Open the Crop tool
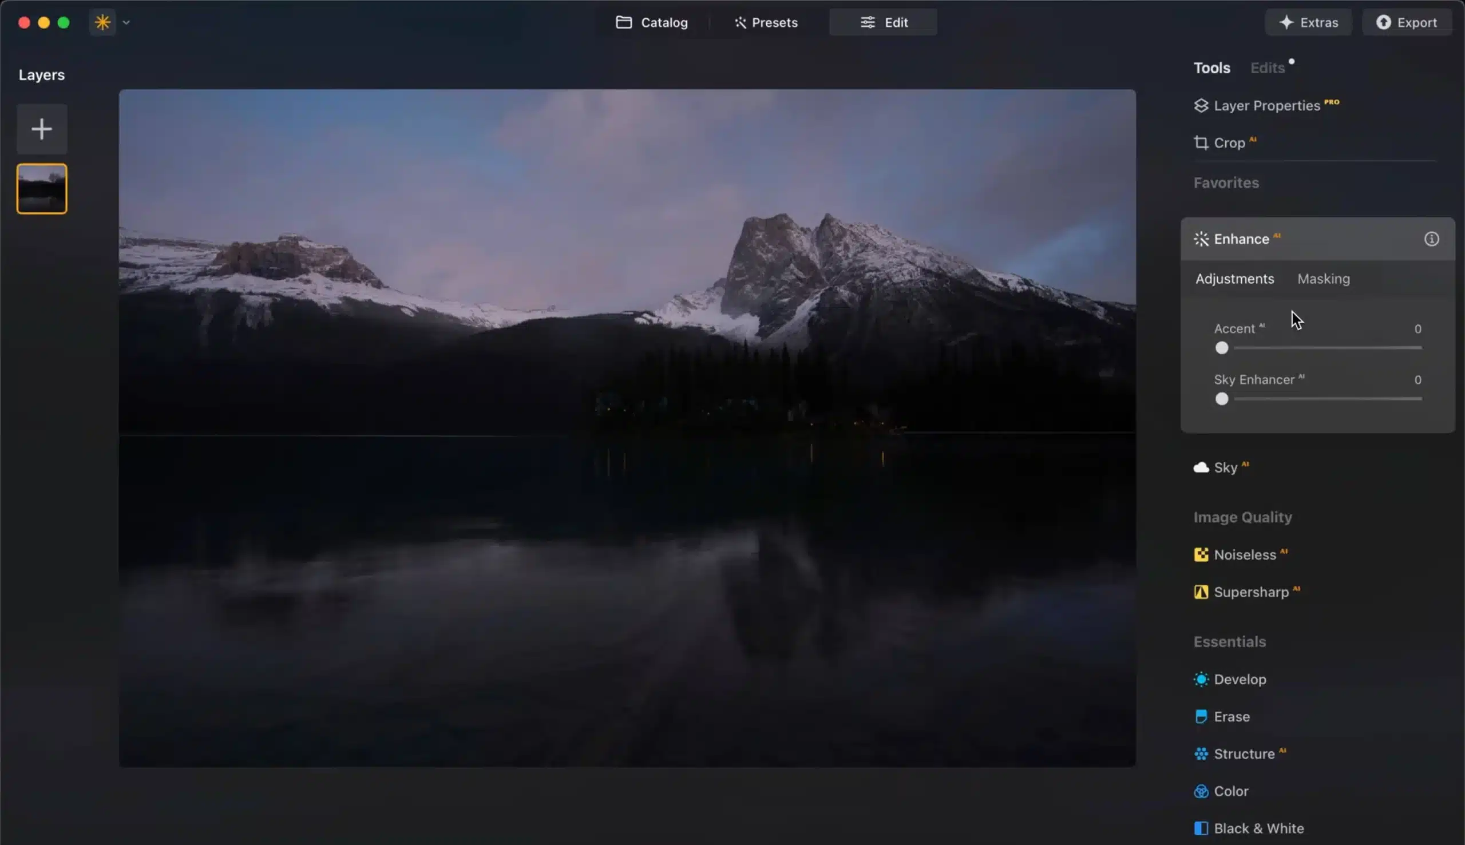The width and height of the screenshot is (1465, 845). 1229,142
